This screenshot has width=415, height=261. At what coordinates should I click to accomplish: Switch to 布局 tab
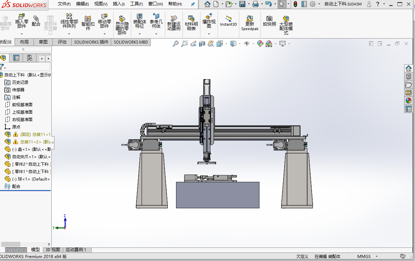pos(24,42)
